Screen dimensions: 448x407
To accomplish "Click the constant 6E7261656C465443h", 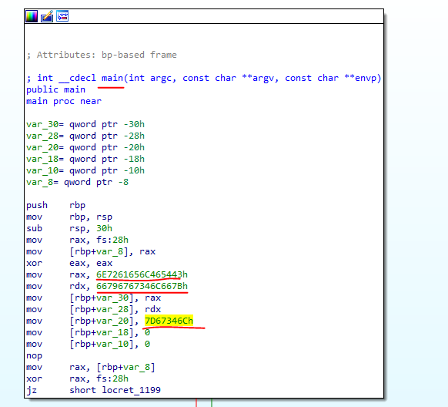I will 142,275.
